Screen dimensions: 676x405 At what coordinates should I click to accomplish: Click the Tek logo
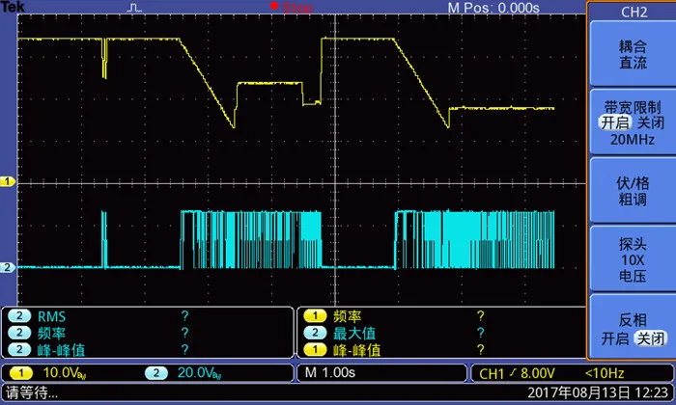[13, 7]
